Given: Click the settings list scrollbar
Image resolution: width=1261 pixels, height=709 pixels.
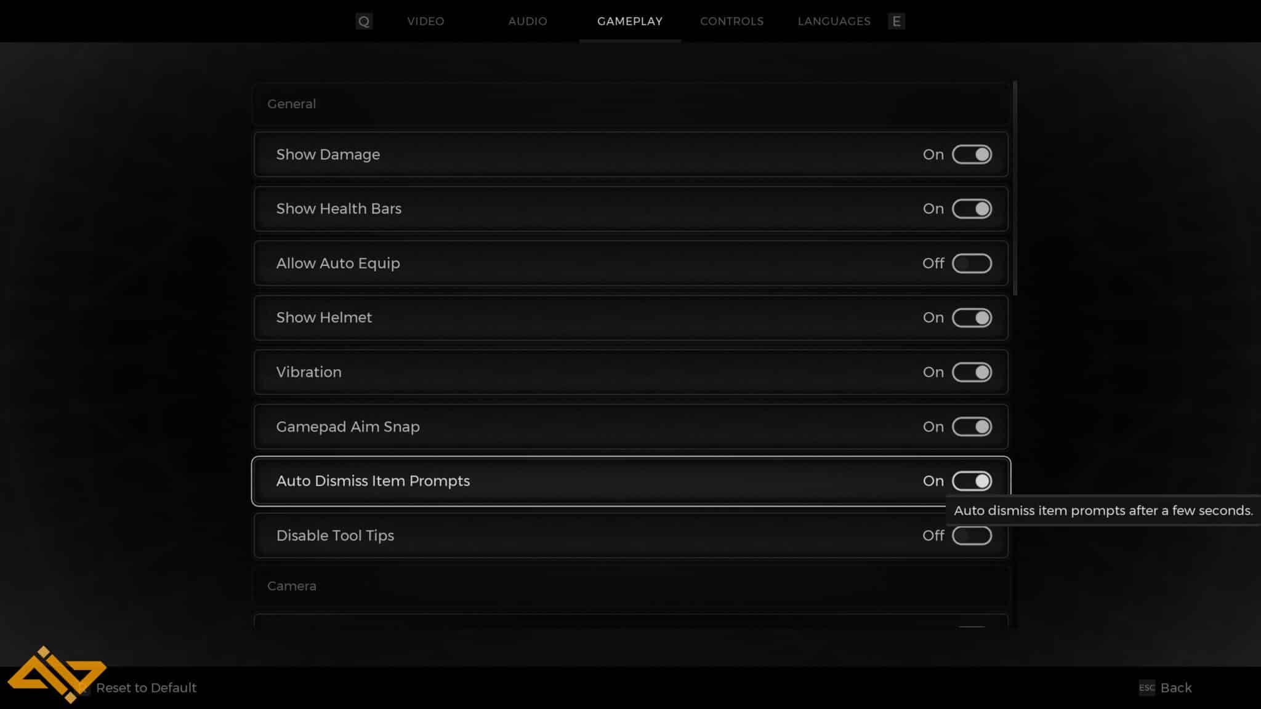Looking at the screenshot, I should point(1015,188).
